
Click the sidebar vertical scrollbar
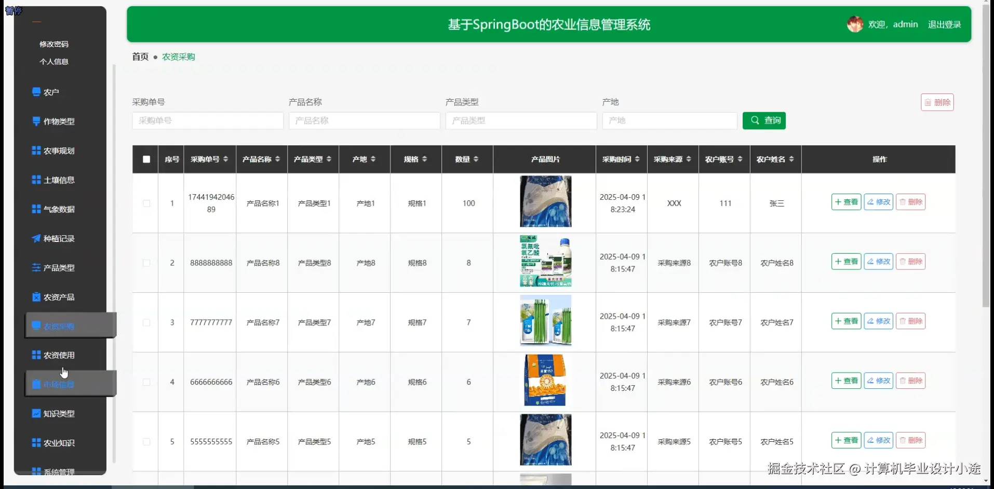pyautogui.click(x=114, y=263)
